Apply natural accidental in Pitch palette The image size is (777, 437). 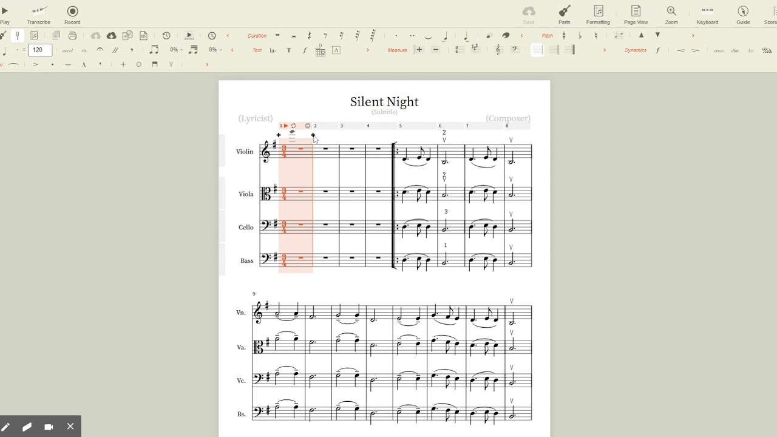pyautogui.click(x=596, y=36)
